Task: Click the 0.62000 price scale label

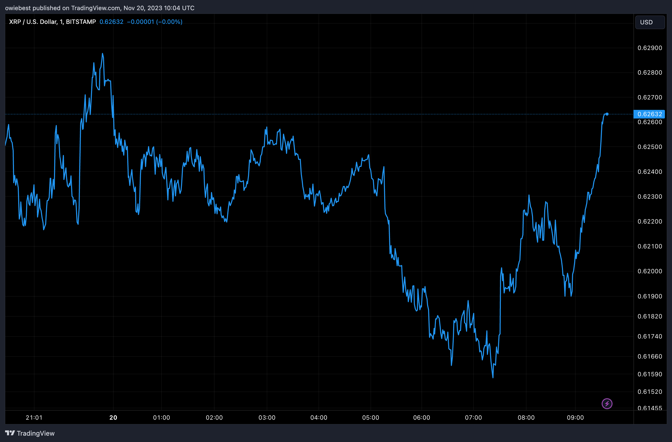Action: tap(650, 271)
